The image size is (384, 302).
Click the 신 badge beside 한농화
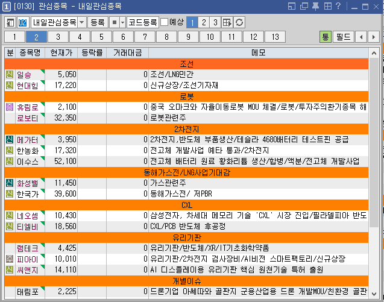tap(10, 150)
